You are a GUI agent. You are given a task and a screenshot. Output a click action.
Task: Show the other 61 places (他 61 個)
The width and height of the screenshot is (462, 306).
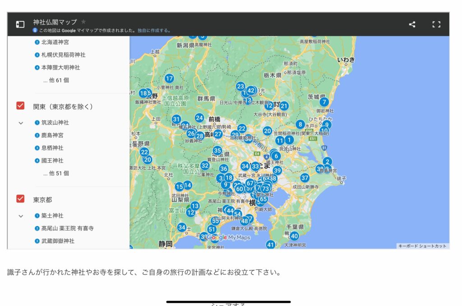(x=56, y=80)
